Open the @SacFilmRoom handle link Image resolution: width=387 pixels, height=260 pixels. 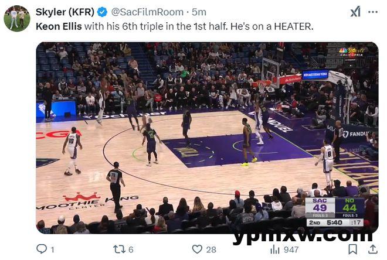(x=147, y=12)
